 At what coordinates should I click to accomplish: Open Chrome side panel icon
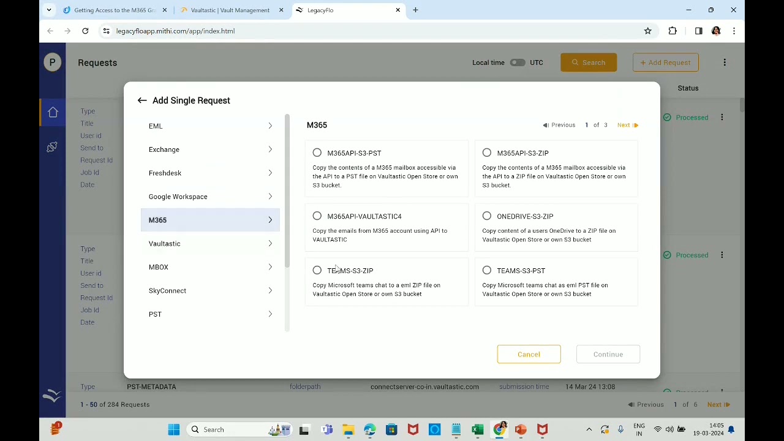[698, 31]
